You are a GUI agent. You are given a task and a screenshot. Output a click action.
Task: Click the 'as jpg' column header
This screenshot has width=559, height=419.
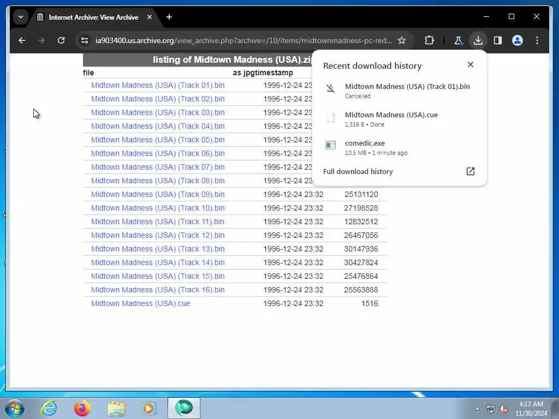[x=243, y=73]
